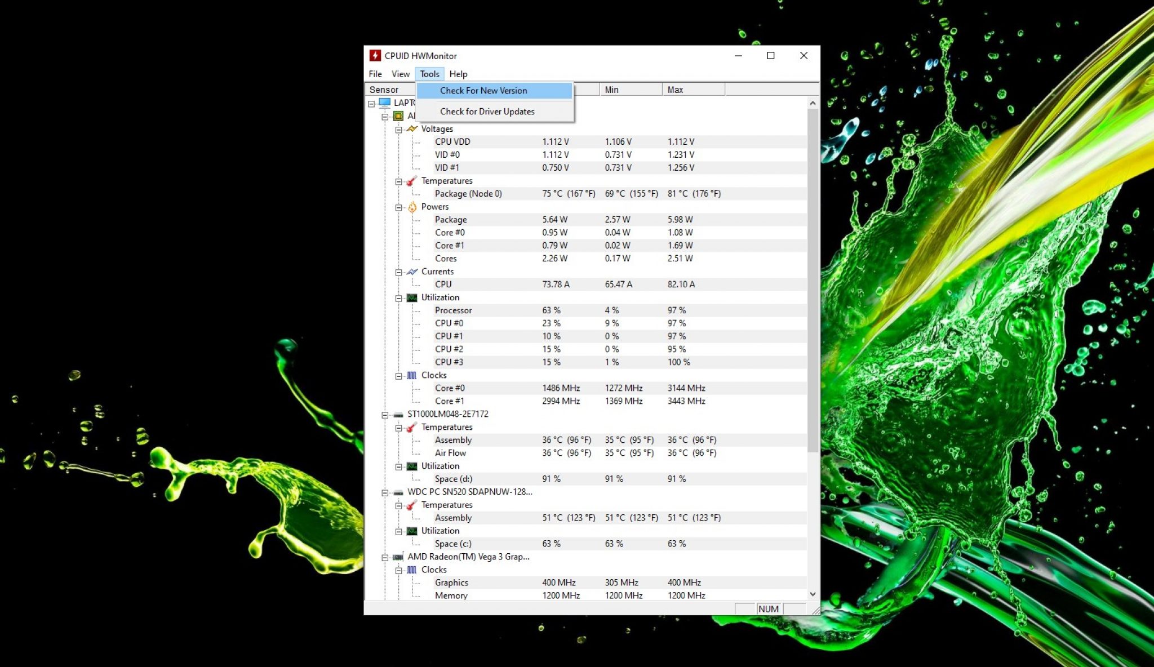Select Check for Driver Updates

tap(487, 111)
